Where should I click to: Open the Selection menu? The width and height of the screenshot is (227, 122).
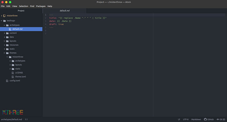coord(24,6)
